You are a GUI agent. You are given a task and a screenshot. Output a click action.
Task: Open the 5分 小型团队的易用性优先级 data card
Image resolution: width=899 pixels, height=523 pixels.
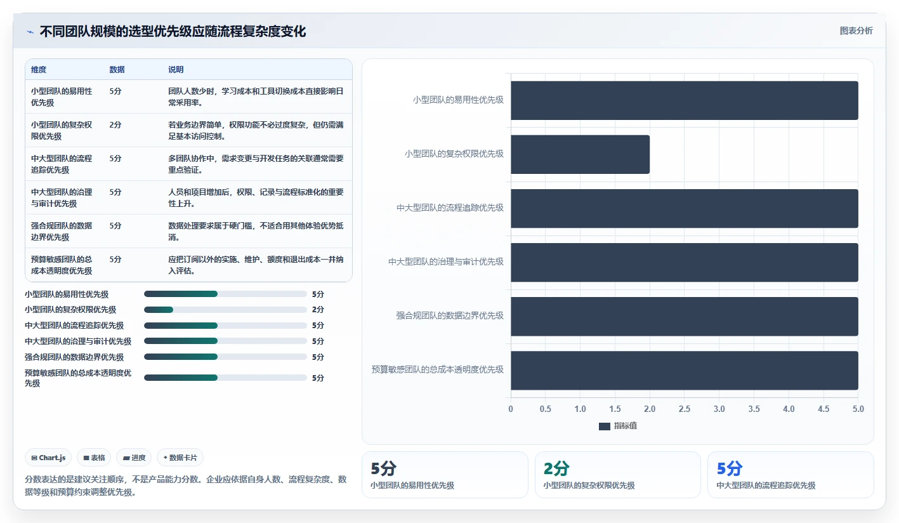445,475
